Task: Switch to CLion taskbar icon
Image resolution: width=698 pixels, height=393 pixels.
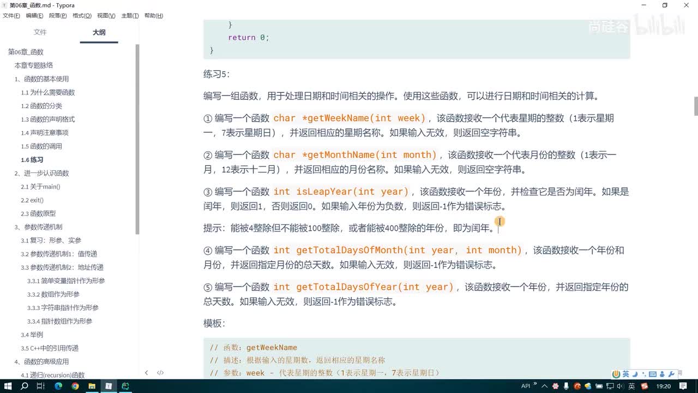Action: click(x=125, y=386)
